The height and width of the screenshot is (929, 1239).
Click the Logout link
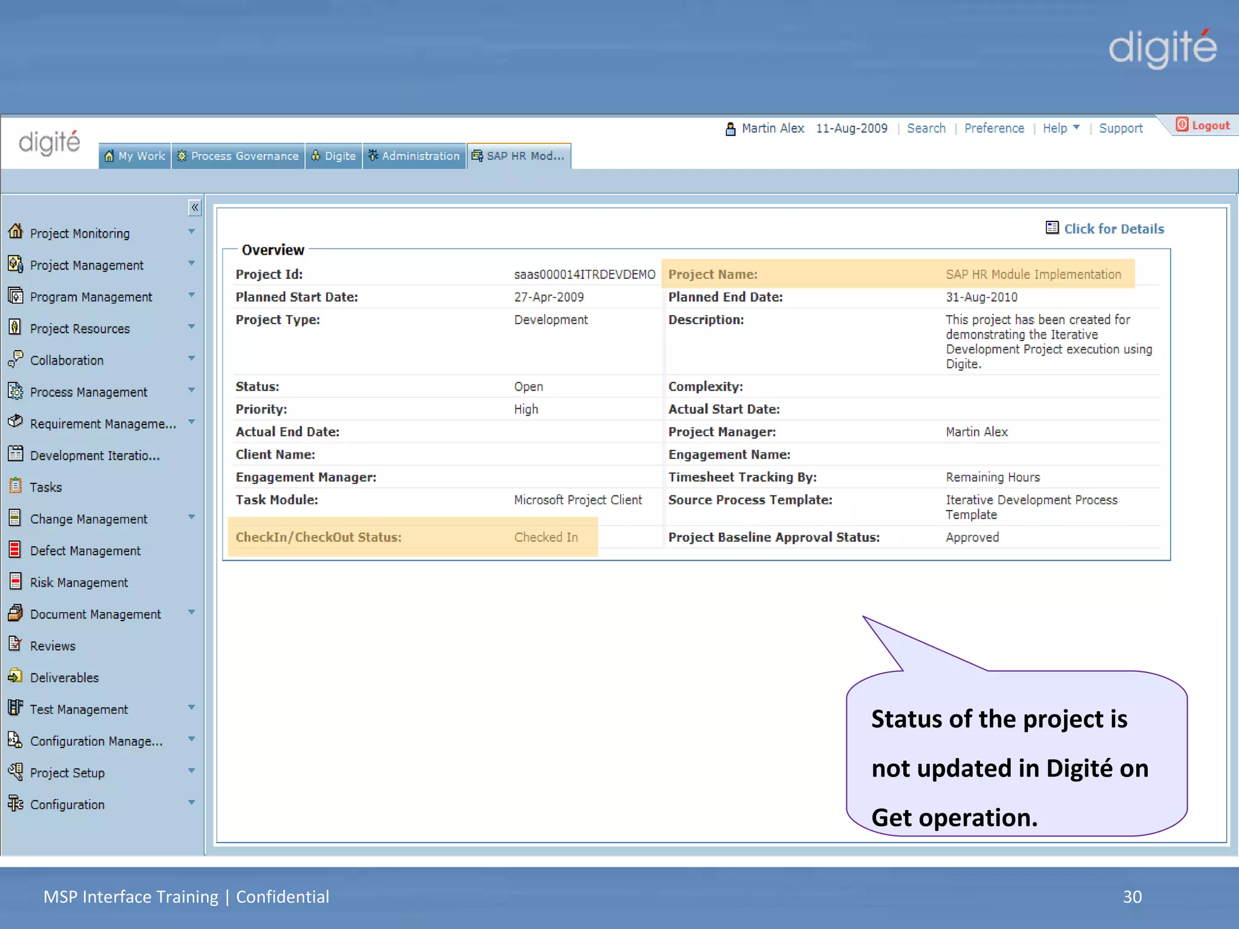tap(1211, 125)
